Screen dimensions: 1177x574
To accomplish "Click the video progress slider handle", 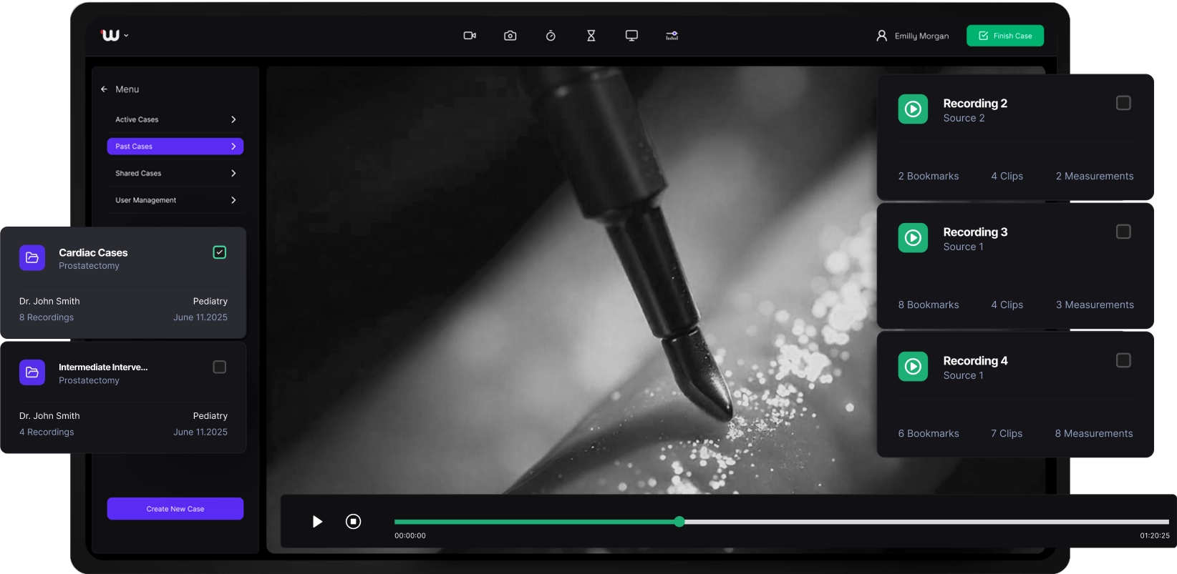I will pos(679,522).
